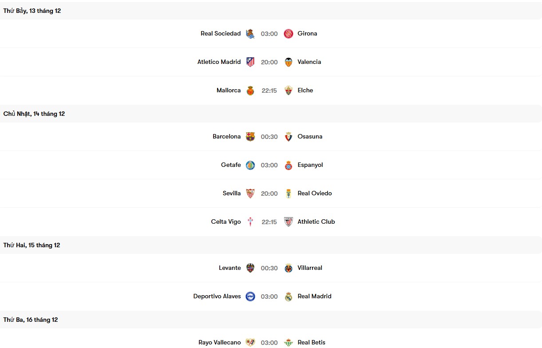Select the Athletic Club crest
The image size is (542, 348).
click(x=289, y=222)
